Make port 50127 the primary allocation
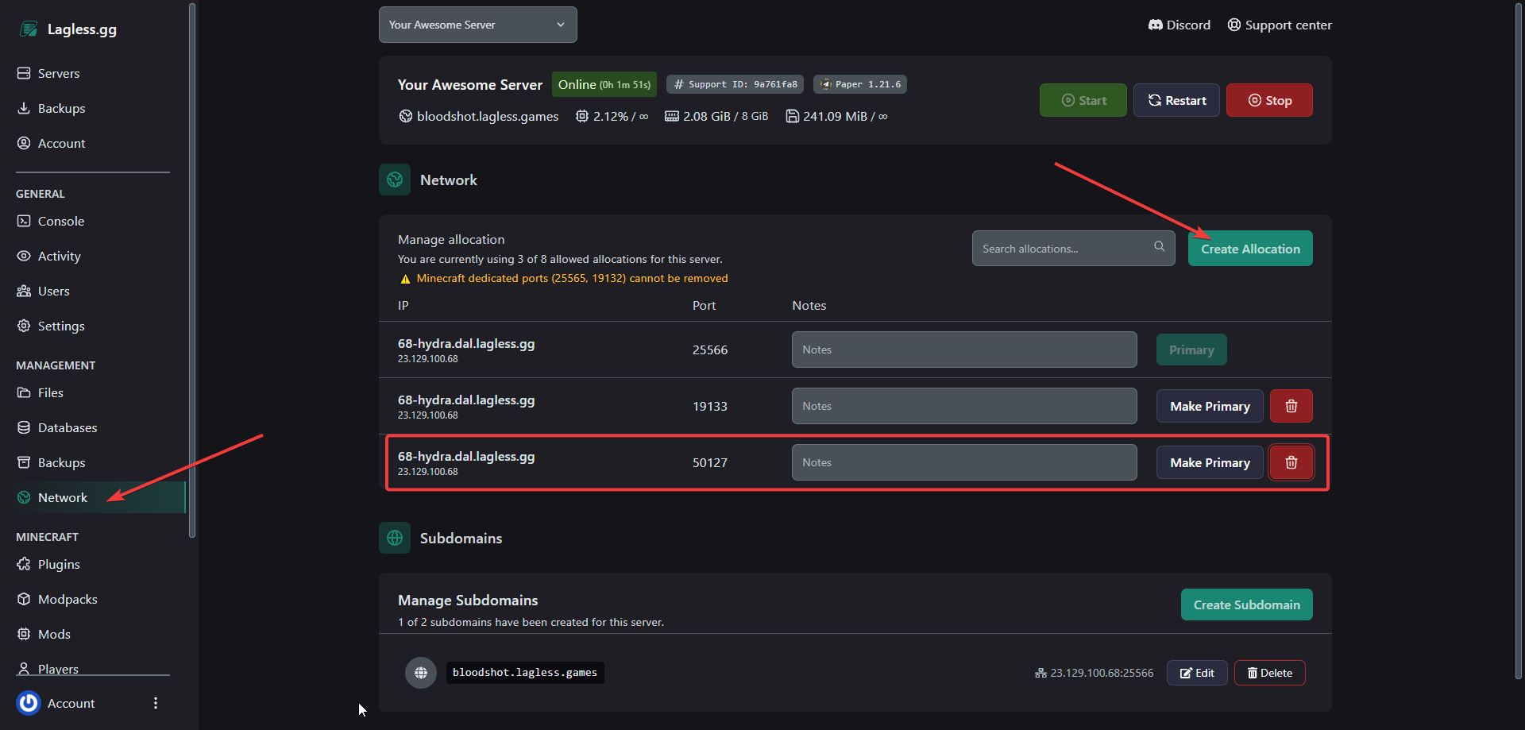Screen dimensions: 1525x730 coord(1210,462)
